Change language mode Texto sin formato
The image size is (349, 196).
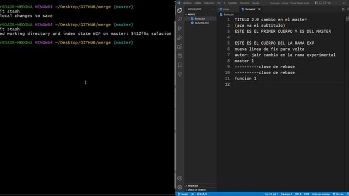[321, 194]
